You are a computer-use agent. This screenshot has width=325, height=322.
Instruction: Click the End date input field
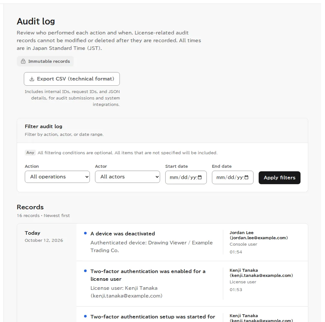tap(233, 177)
